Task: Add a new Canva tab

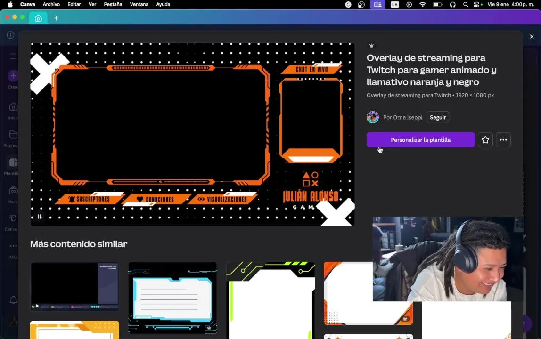Action: [x=56, y=18]
